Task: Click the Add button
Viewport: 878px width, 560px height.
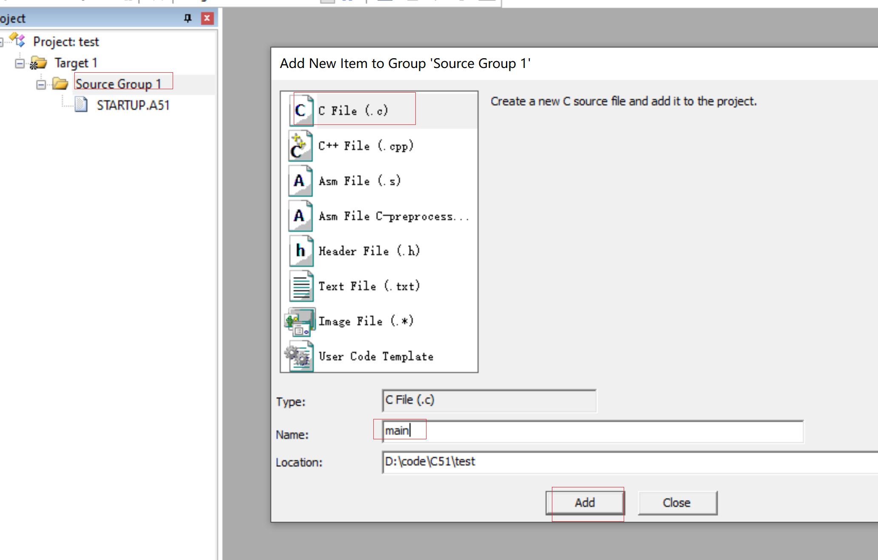Action: coord(585,503)
